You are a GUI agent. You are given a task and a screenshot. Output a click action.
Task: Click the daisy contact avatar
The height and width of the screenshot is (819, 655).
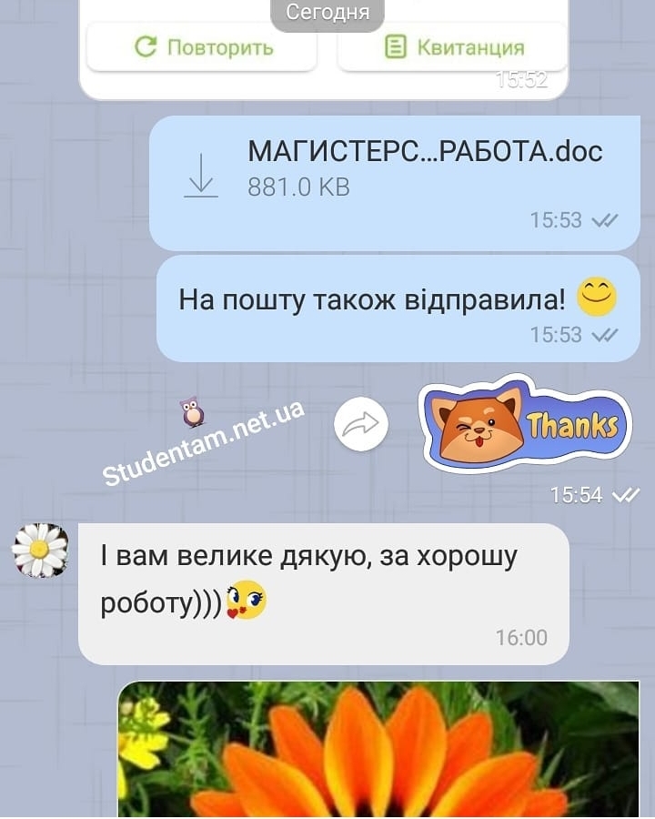pos(40,550)
